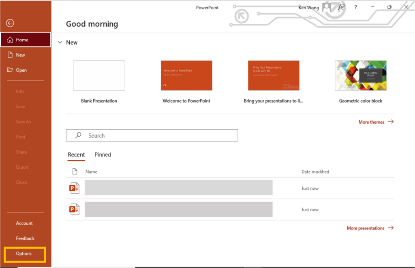The width and height of the screenshot is (415, 268).
Task: Choose Share in the sidebar
Action: pos(21,152)
